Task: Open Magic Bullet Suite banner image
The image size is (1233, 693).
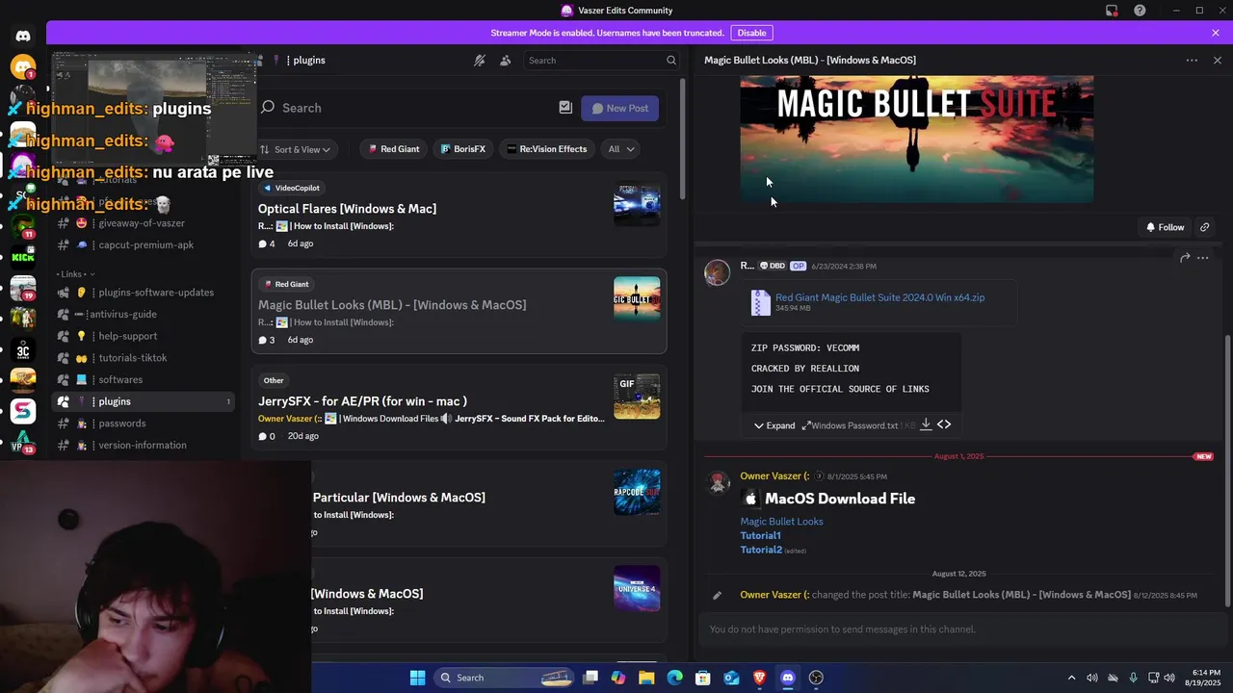Action: pyautogui.click(x=916, y=140)
